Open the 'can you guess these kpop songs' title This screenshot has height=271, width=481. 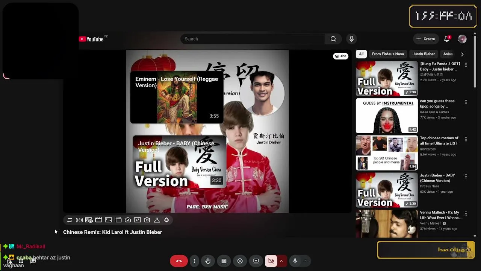pos(437,104)
